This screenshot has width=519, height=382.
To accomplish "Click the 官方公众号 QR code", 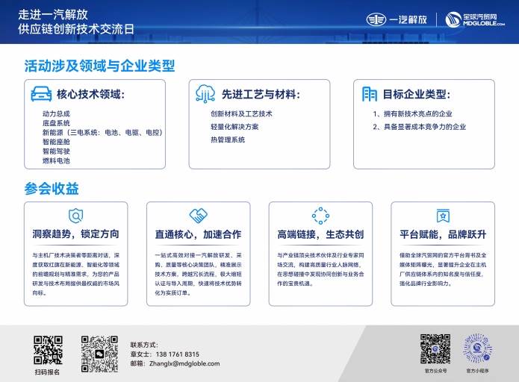I will 435,349.
